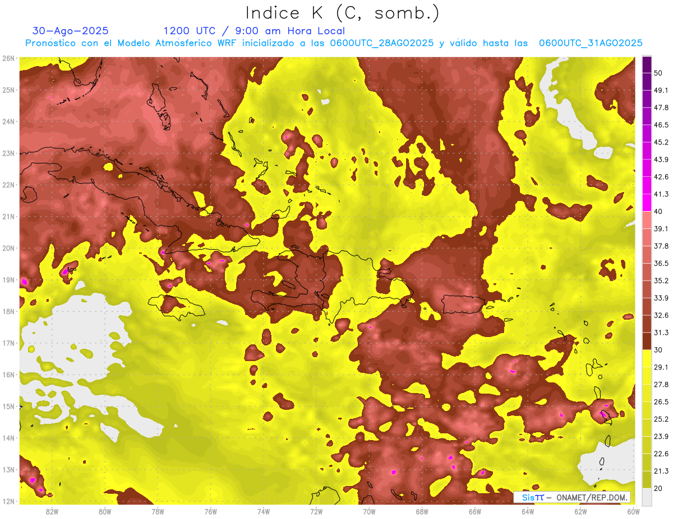Viewport: 673px width, 519px height.
Task: Select the 74W longitude axis label
Action: pyautogui.click(x=264, y=511)
